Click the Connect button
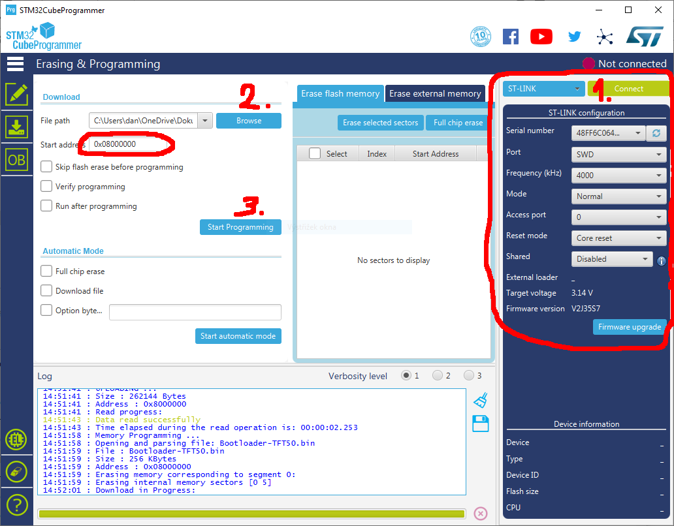The width and height of the screenshot is (674, 526). pos(628,89)
